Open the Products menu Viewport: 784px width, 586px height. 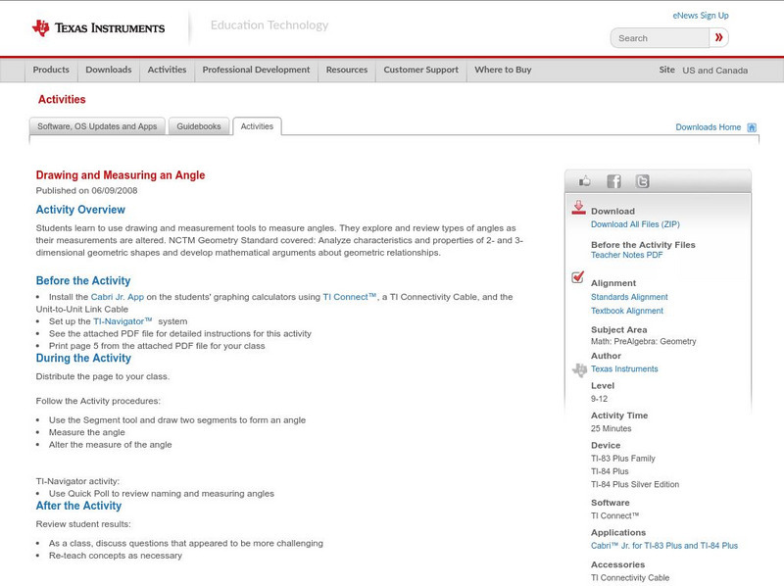click(51, 70)
